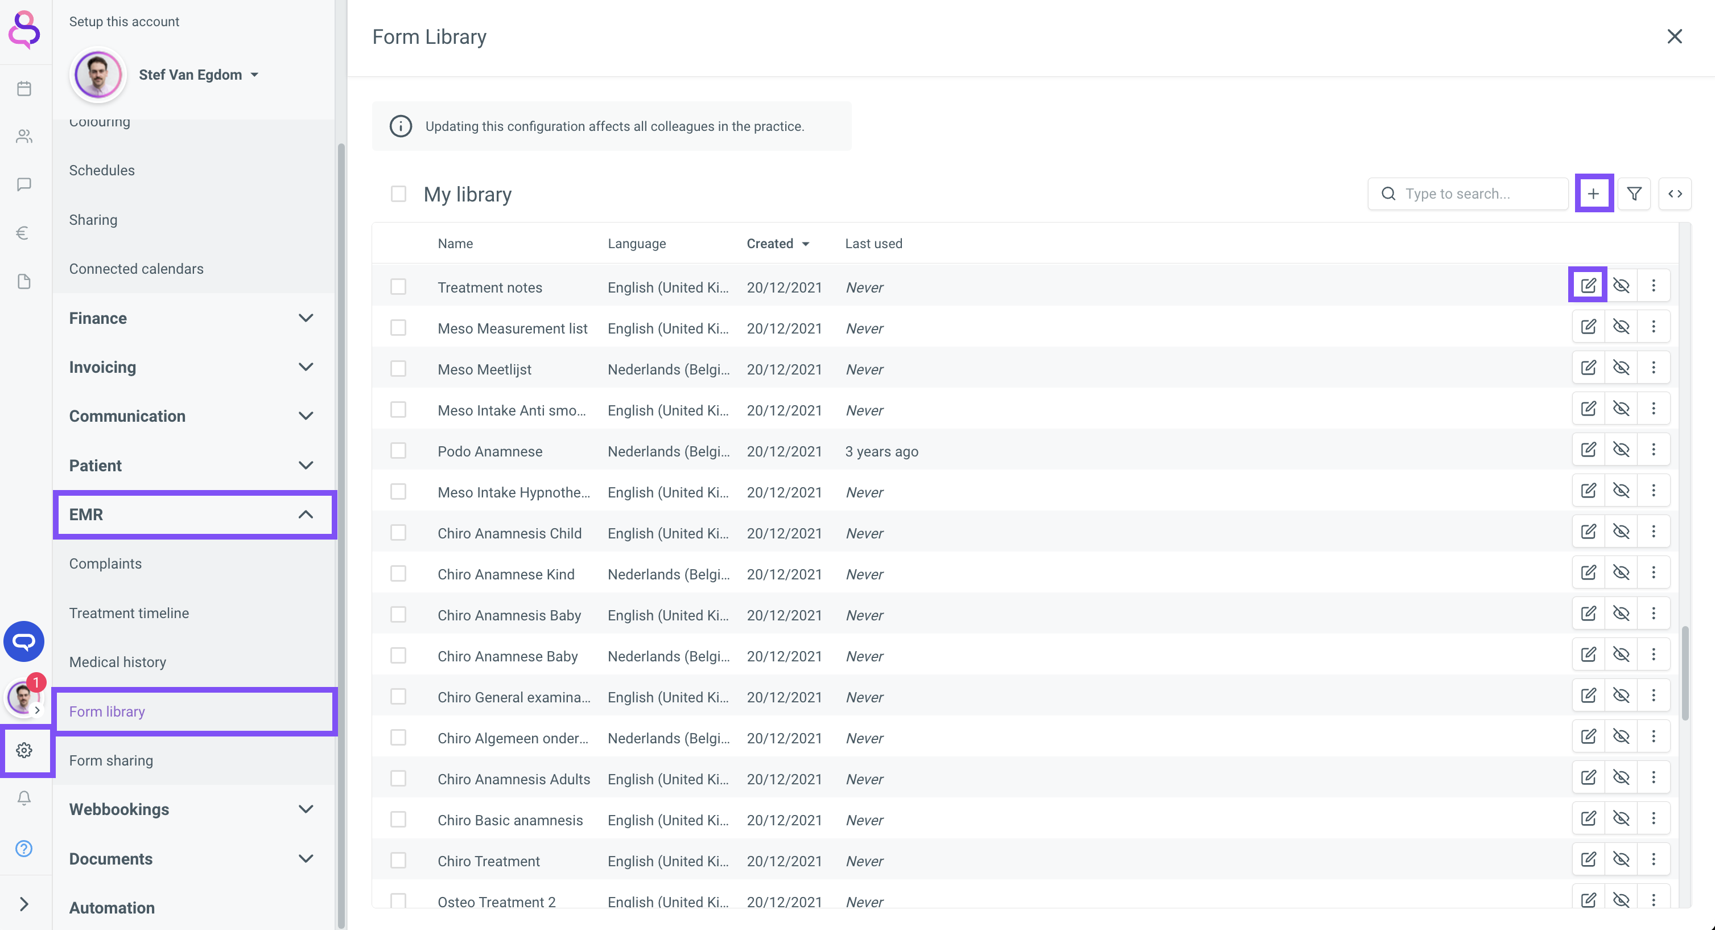1715x930 pixels.
Task: Expand the Patient settings section
Action: 193,466
